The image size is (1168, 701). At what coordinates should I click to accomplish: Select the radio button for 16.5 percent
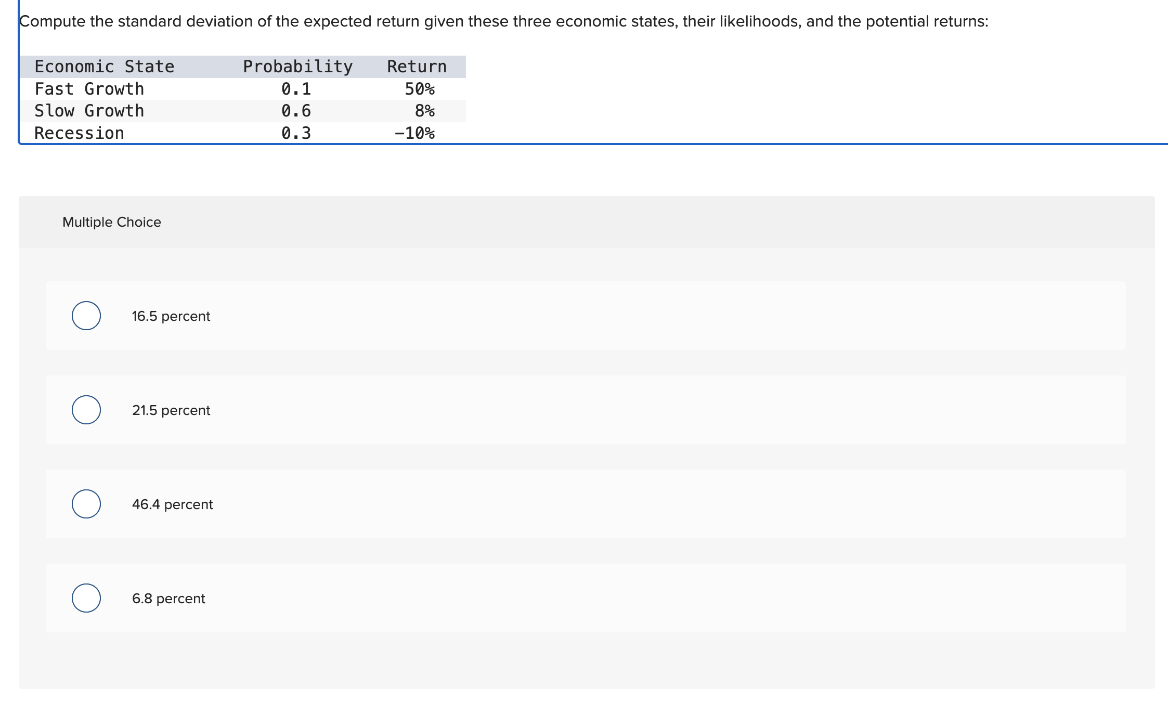point(86,316)
